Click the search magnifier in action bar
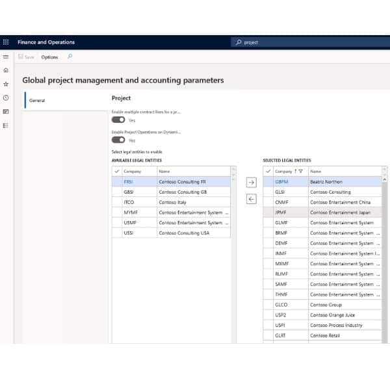The height and width of the screenshot is (390, 390). [x=70, y=57]
